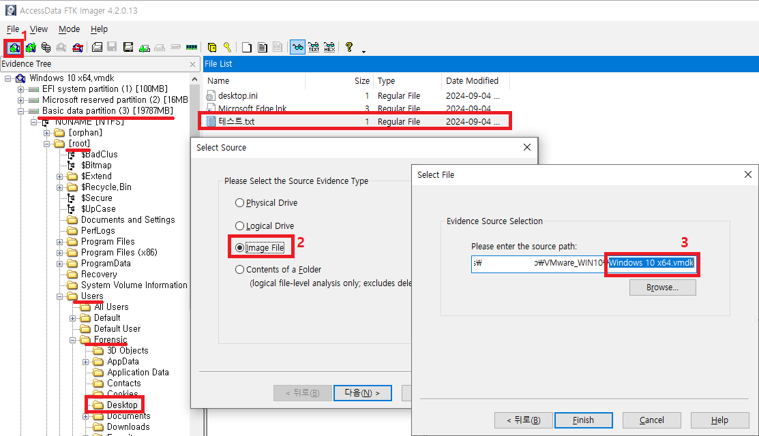Image resolution: width=759 pixels, height=436 pixels.
Task: Click the Detect EFS Encryption key icon
Action: pyautogui.click(x=227, y=47)
